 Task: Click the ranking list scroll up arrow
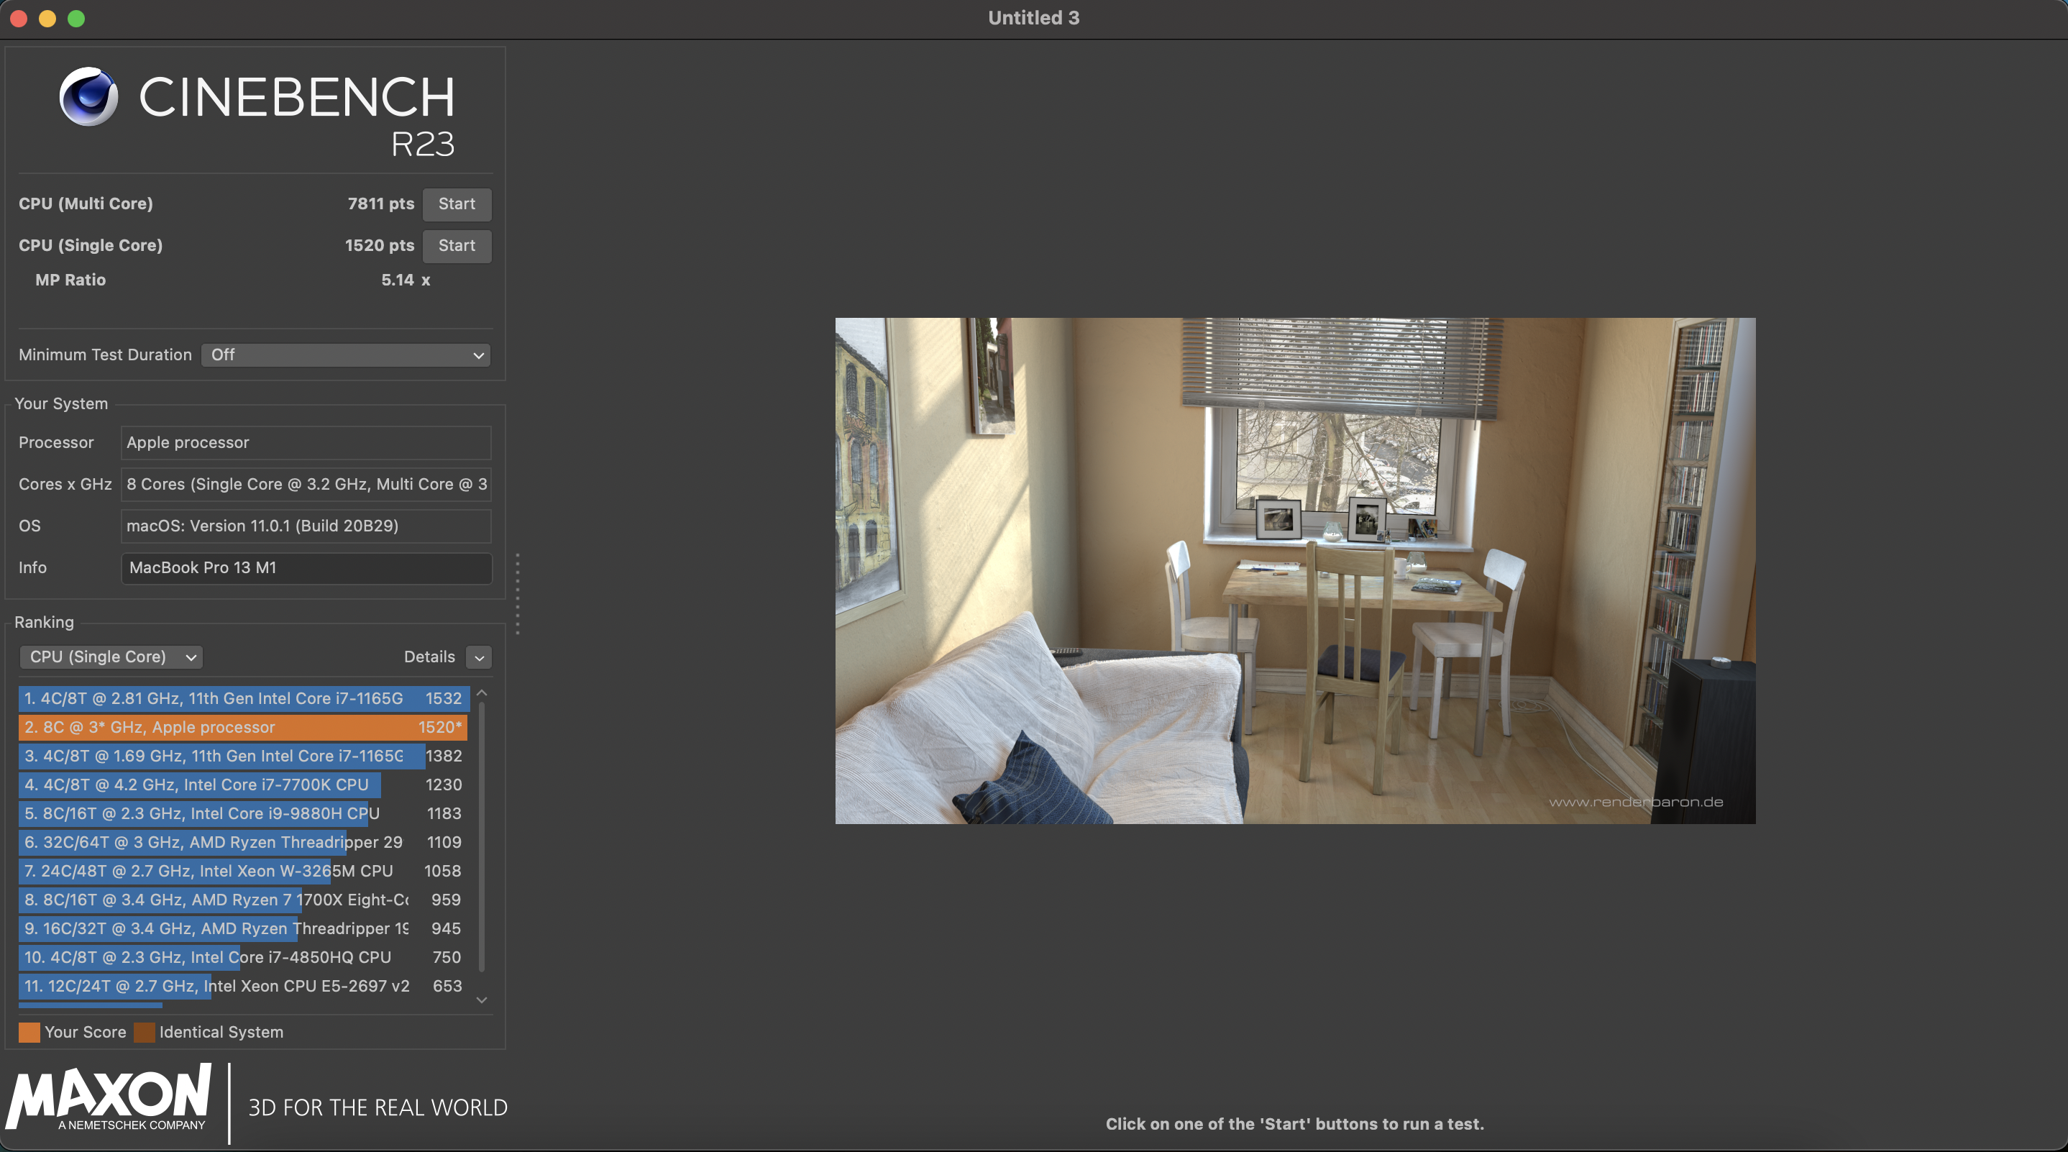pyautogui.click(x=482, y=692)
